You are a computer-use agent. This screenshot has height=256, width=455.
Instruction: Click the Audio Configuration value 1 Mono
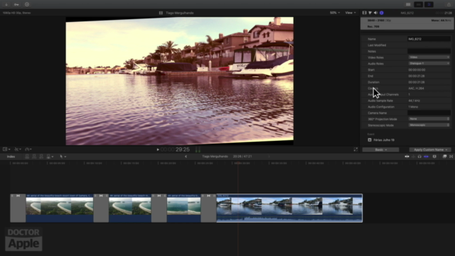tap(413, 107)
